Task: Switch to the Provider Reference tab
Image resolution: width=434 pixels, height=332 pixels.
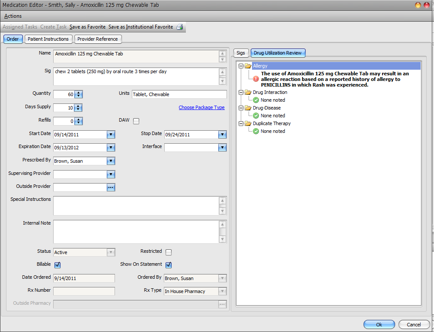Action: [x=98, y=39]
